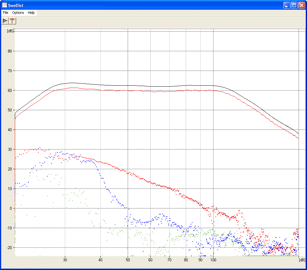The height and width of the screenshot is (270, 307).
Task: Click the 80 dB label on Y axis
Action: click(x=10, y=51)
